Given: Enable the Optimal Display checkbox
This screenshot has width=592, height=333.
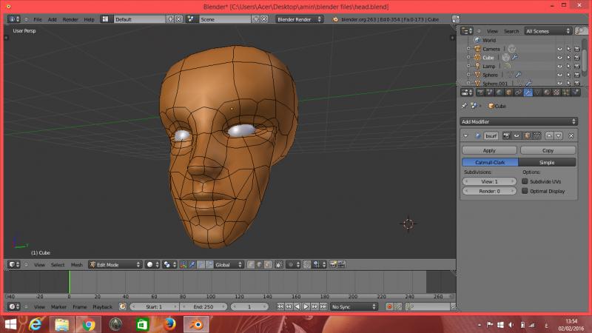Looking at the screenshot, I should [525, 191].
